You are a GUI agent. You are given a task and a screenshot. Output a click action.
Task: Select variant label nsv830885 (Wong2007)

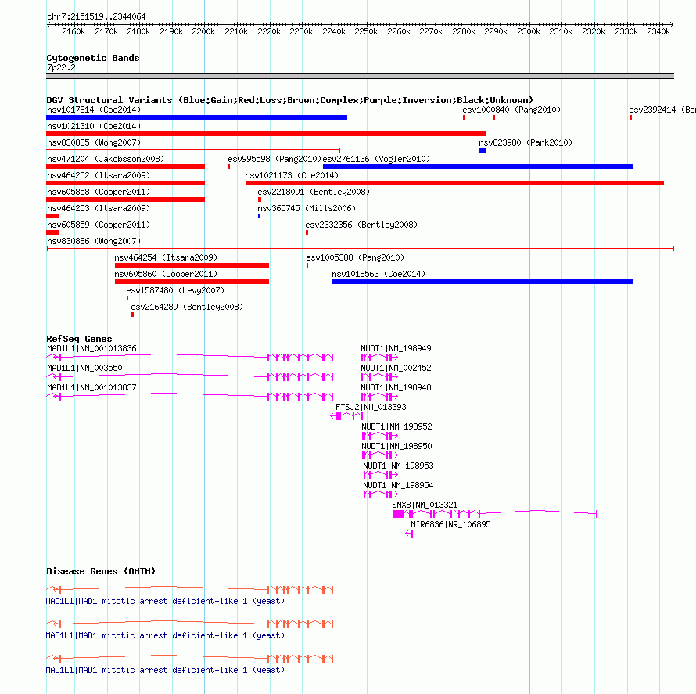coord(94,142)
